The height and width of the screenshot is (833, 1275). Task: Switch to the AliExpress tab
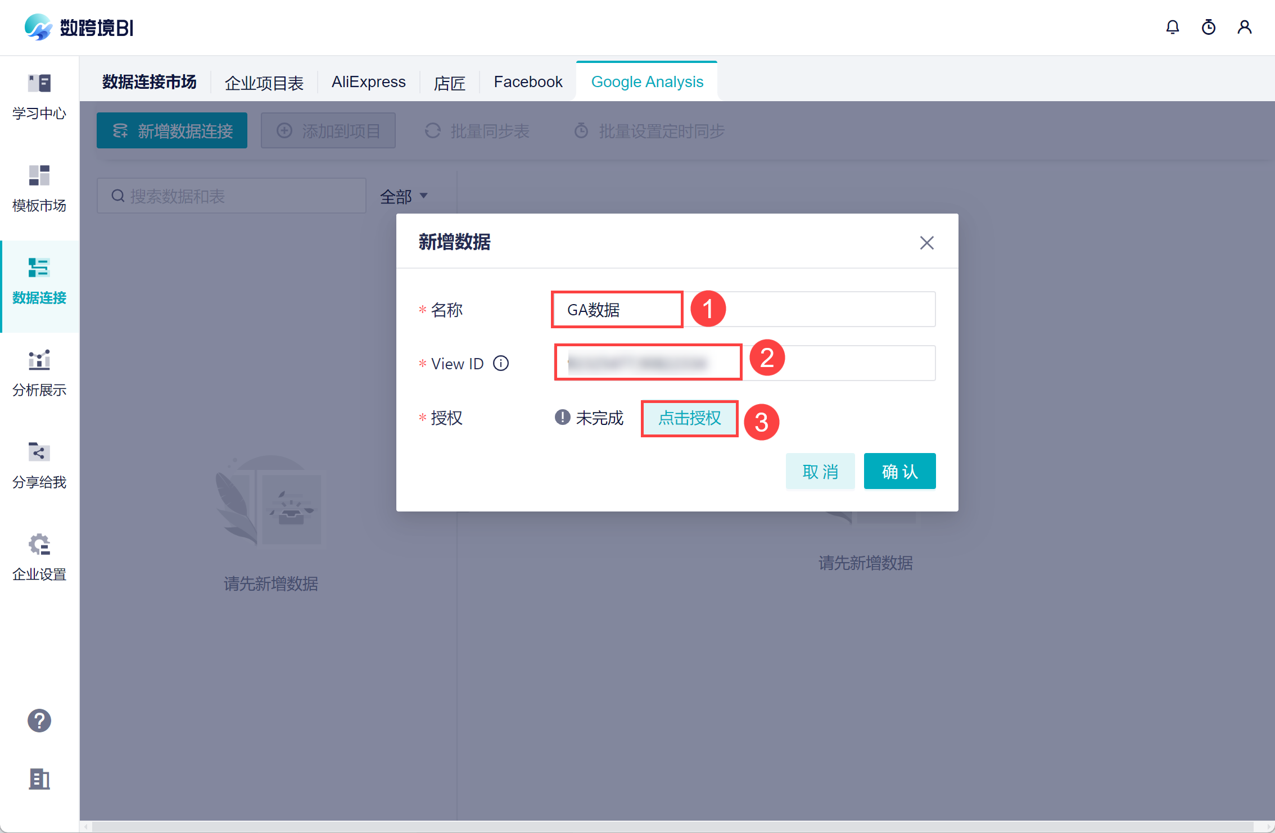coord(368,82)
